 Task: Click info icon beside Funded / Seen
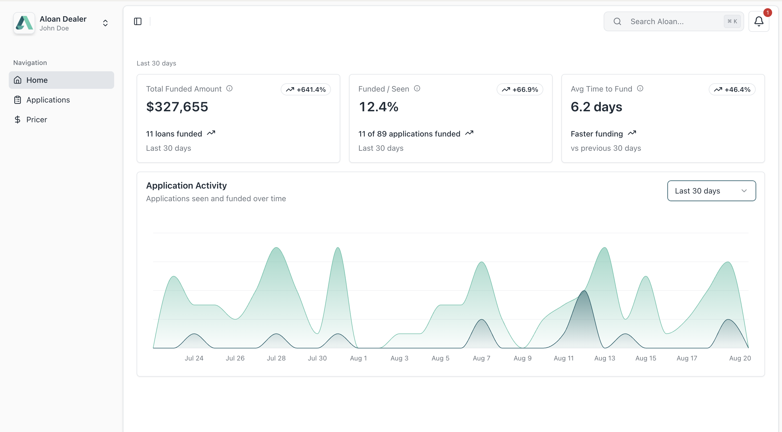pyautogui.click(x=417, y=89)
